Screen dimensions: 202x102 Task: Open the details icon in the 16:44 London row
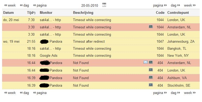151,70
